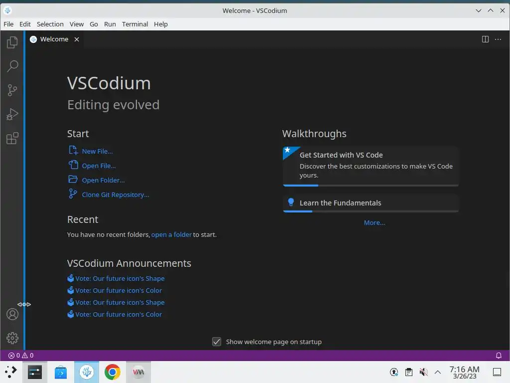The image size is (510, 383).
Task: Click the split editor right icon
Action: tap(485, 39)
